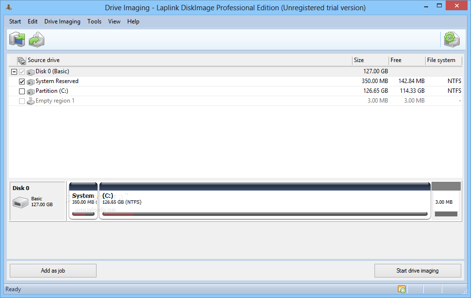The height and width of the screenshot is (298, 471).
Task: Click the 126.65 GB size cell
Action: pos(375,90)
